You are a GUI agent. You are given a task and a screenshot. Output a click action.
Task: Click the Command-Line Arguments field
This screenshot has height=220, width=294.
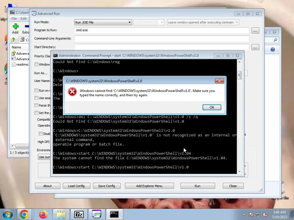pyautogui.click(x=162, y=39)
